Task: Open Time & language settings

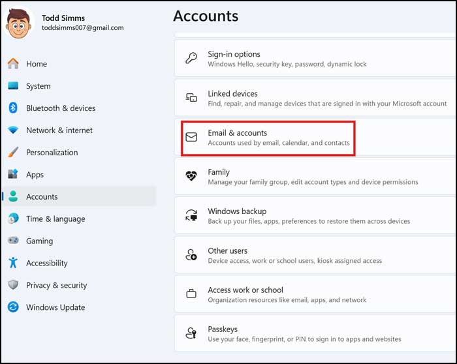Action: 79,219
